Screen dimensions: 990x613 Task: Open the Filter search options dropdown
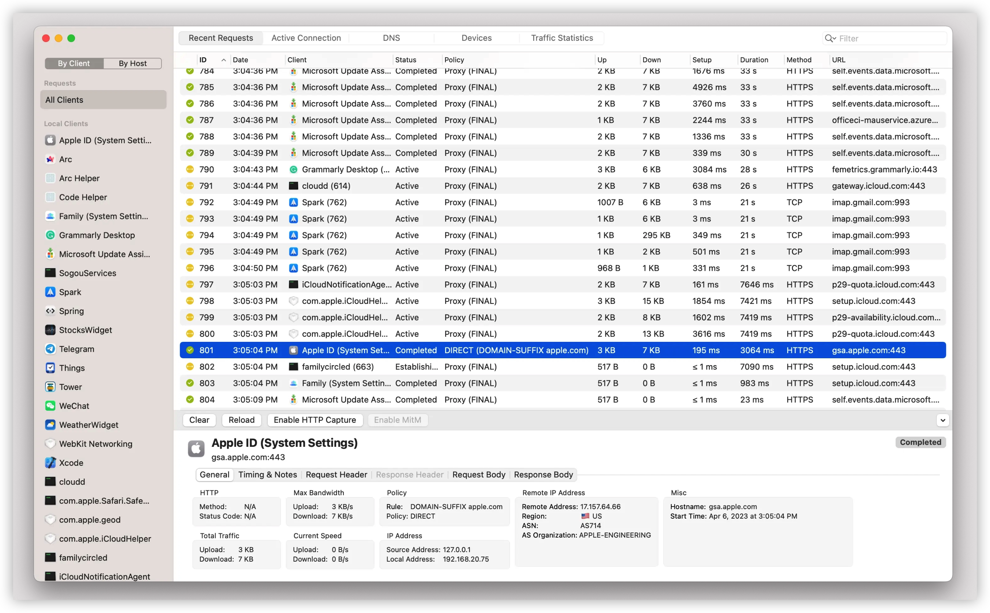click(x=830, y=39)
